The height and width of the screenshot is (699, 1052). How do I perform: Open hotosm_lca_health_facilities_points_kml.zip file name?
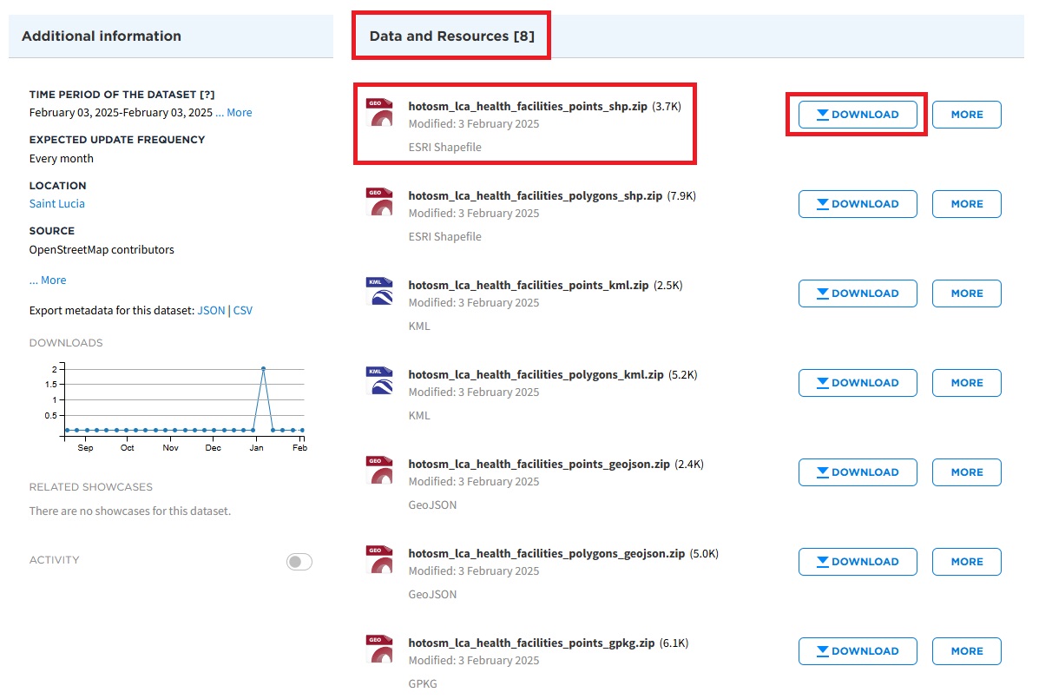[x=528, y=286]
